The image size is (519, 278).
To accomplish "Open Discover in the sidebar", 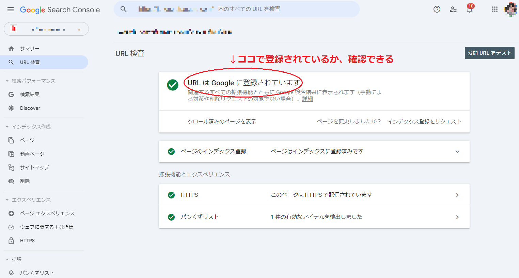I will pyautogui.click(x=31, y=108).
